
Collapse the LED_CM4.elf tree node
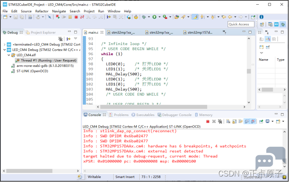(9, 55)
